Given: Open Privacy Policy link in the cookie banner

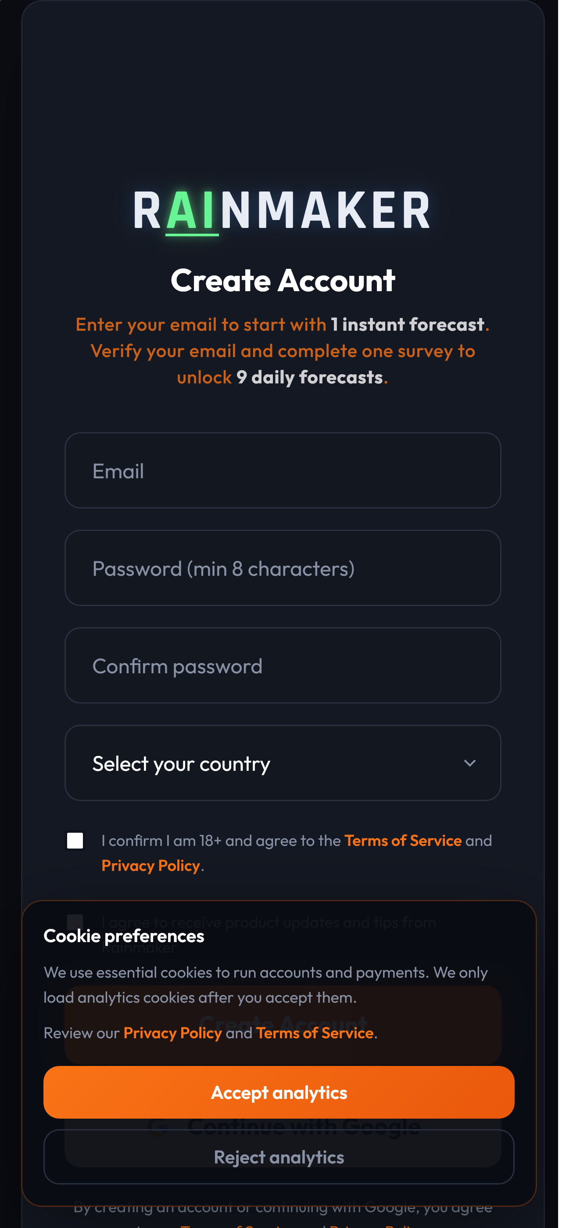Looking at the screenshot, I should click(172, 1033).
